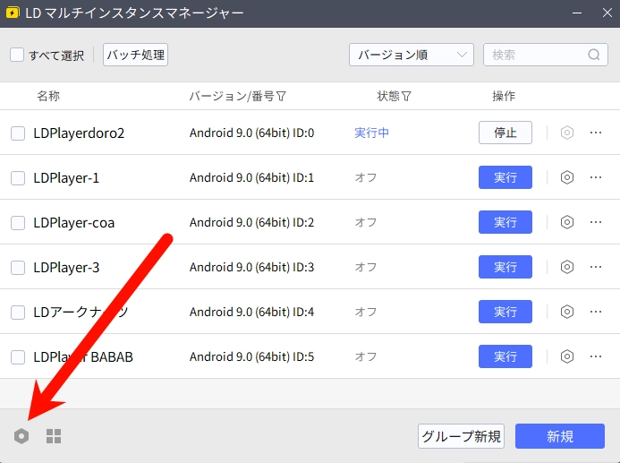This screenshot has width=620, height=463.
Task: Open the バージョン順 sort dropdown
Action: 411,55
